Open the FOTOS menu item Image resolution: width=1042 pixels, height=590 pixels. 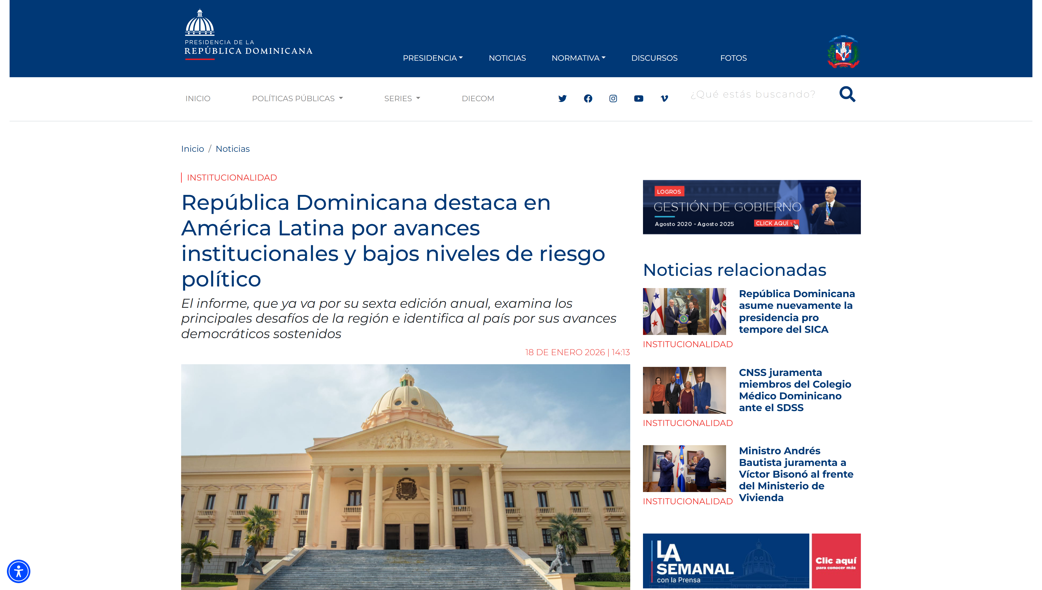(733, 58)
